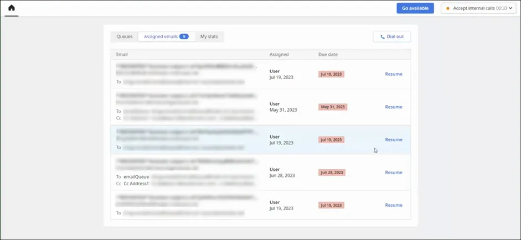The image size is (521, 240).
Task: Resume the highlighted email row
Action: [394, 139]
